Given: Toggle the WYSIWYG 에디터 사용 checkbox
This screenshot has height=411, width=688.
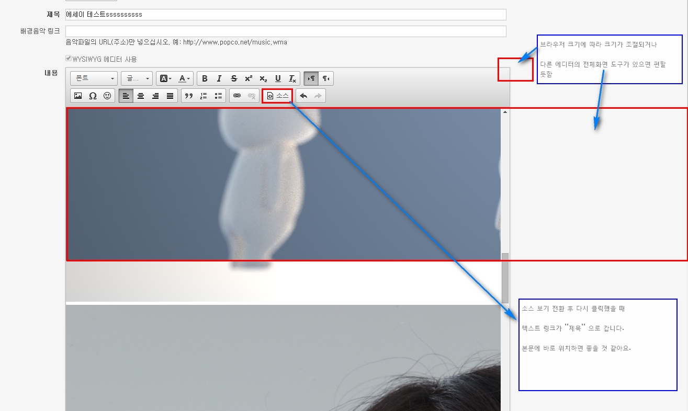Looking at the screenshot, I should tap(69, 59).
